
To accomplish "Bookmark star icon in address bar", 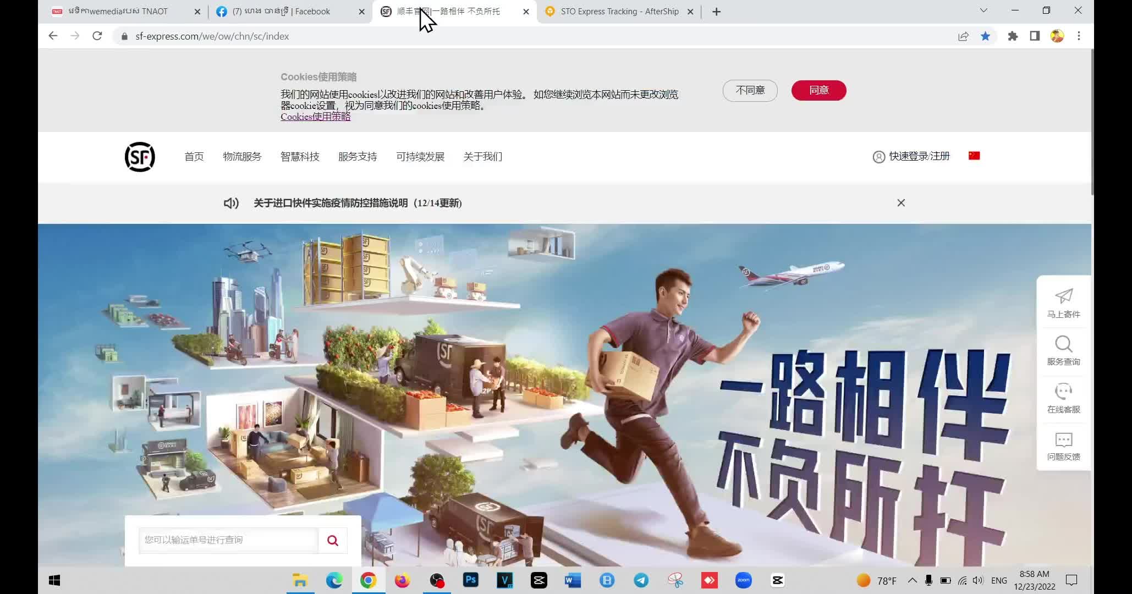I will [985, 36].
